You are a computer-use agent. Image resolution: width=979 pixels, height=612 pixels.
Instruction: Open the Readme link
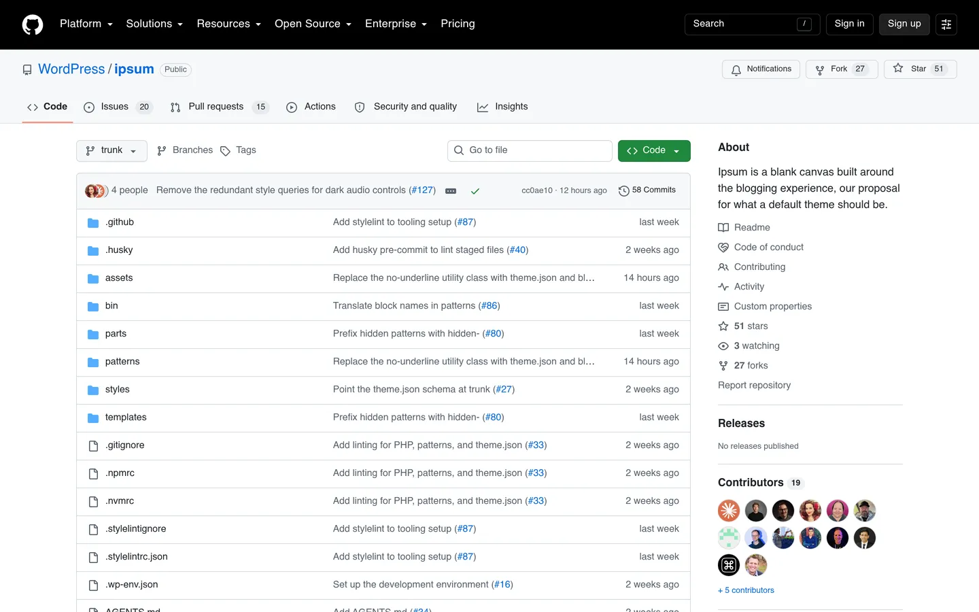click(744, 228)
